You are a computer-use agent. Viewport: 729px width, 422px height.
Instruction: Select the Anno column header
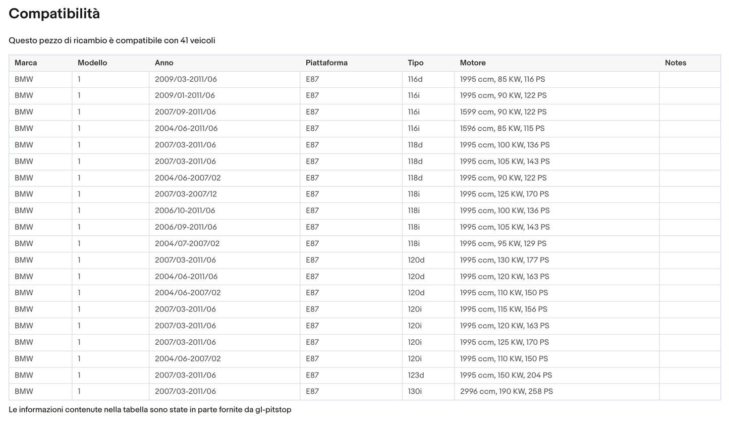click(164, 63)
